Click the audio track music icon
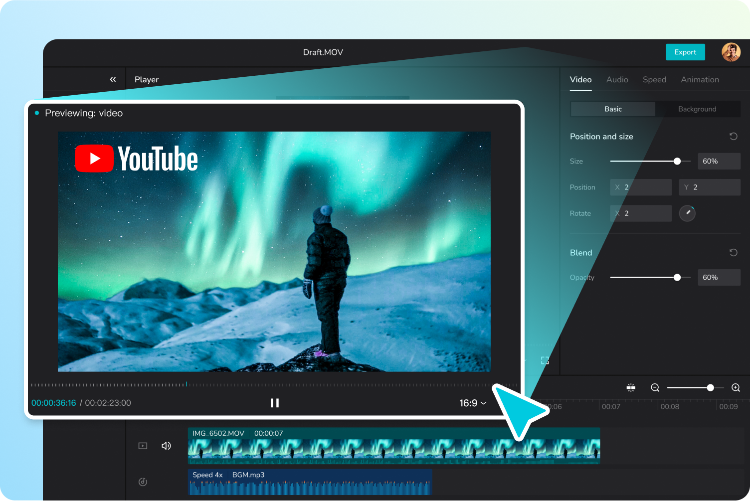750x501 pixels. (143, 482)
